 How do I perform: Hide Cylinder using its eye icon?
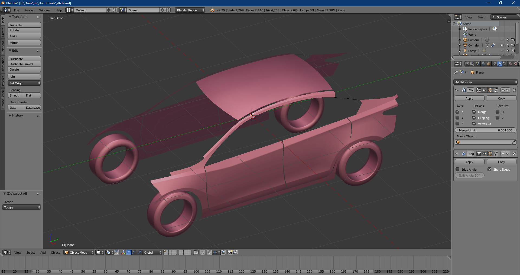point(502,45)
